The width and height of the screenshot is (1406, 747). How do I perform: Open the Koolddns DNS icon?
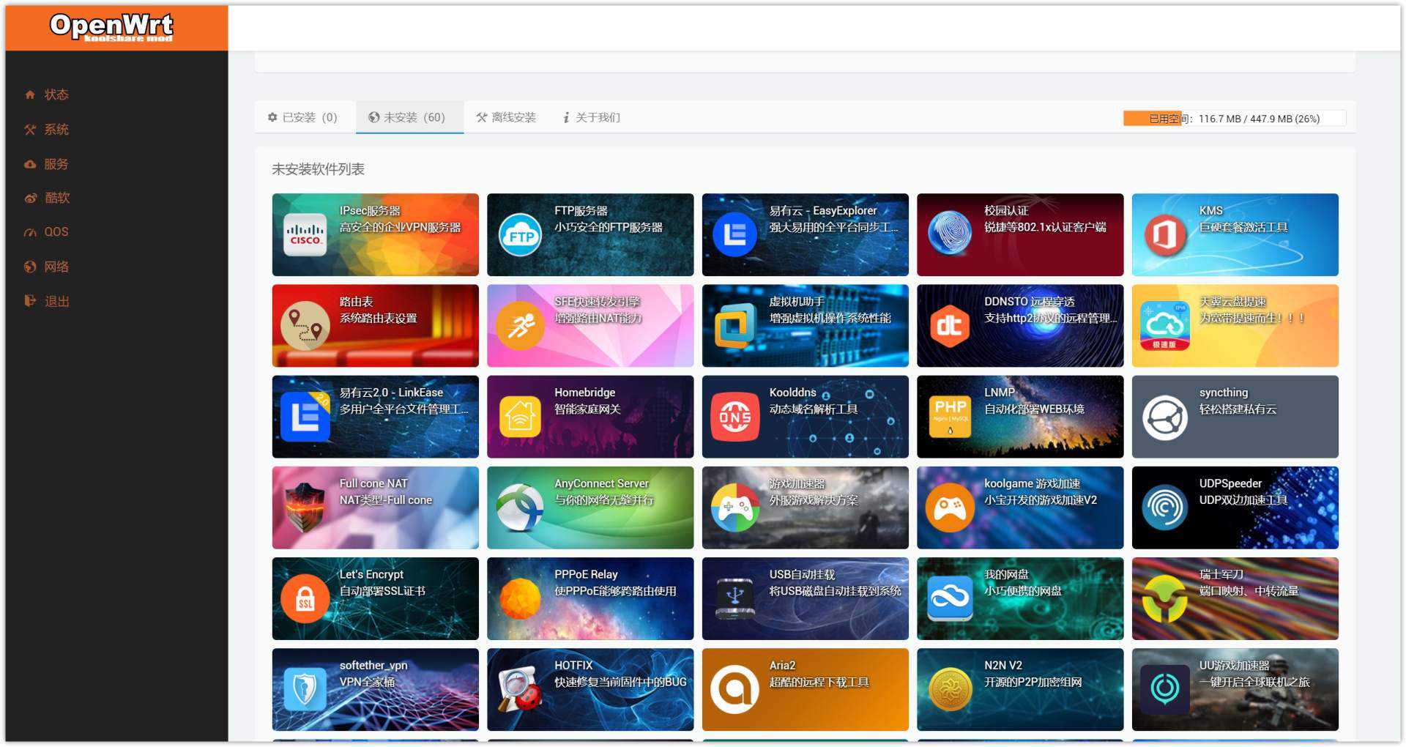734,417
